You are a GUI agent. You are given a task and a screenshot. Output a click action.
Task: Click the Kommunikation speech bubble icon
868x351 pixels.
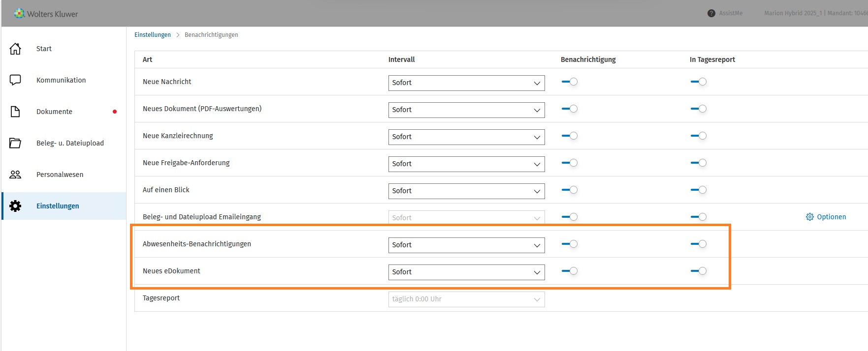point(15,80)
